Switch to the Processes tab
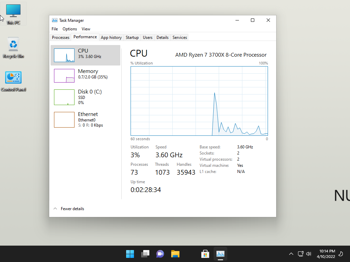The width and height of the screenshot is (350, 262). point(60,38)
